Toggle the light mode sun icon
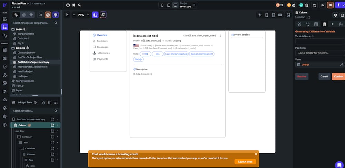Screen dimensions: 345x168 point(260,15)
